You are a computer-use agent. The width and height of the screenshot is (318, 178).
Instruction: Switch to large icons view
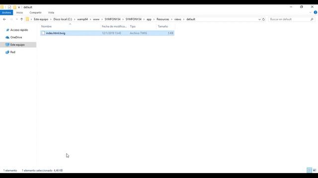pyautogui.click(x=315, y=170)
